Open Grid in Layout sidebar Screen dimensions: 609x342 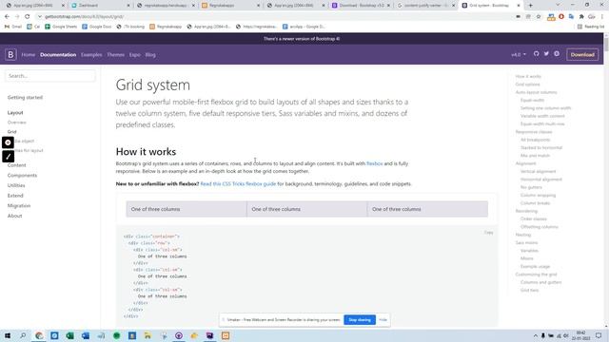[12, 132]
